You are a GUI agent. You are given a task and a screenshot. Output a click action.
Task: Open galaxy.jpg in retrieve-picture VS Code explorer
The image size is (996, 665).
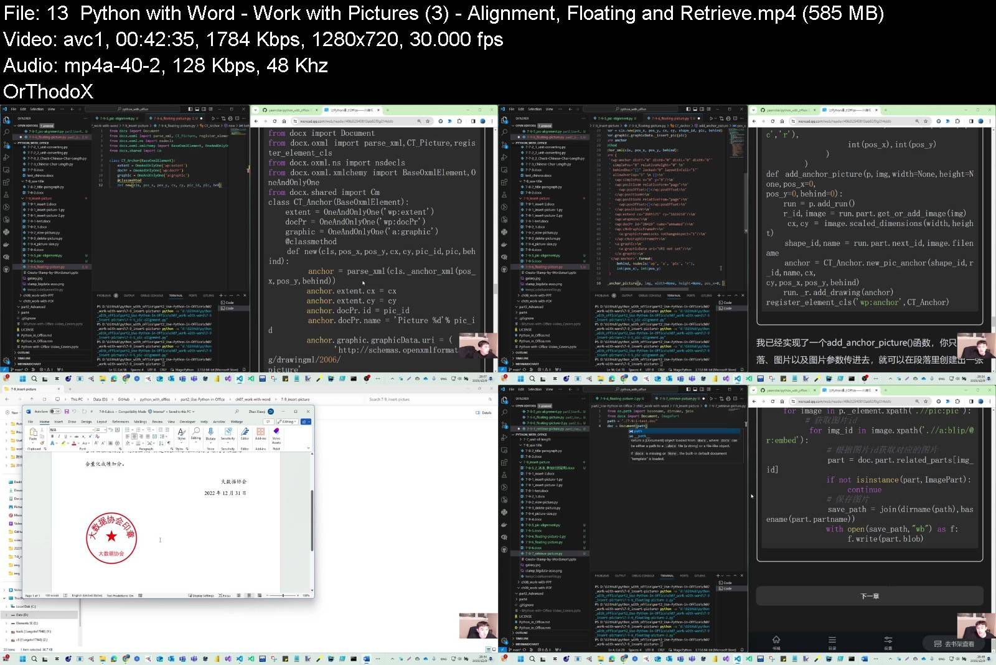coord(532,565)
